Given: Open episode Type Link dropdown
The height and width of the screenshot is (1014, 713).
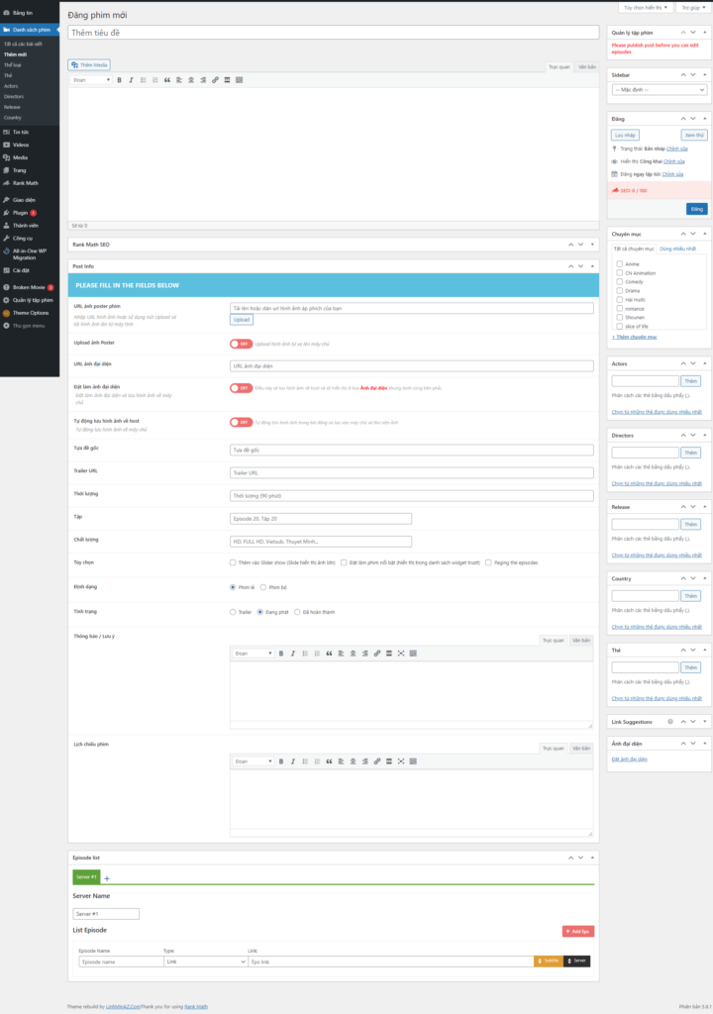Looking at the screenshot, I should point(205,962).
